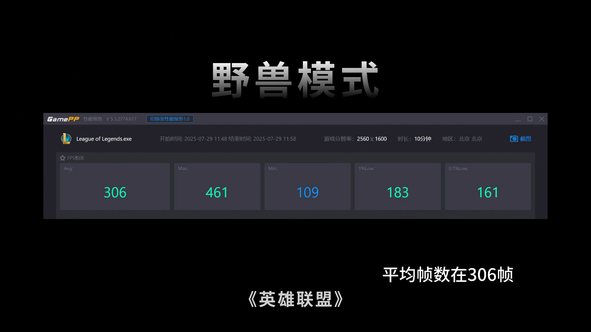Click the region text 北京 北京
Screen dimensions: 591x332
pyautogui.click(x=471, y=139)
